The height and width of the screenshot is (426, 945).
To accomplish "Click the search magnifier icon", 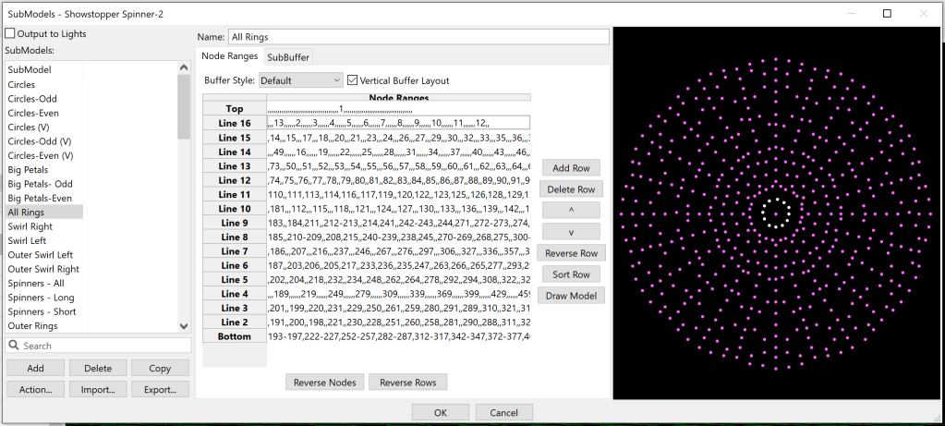I will 14,346.
